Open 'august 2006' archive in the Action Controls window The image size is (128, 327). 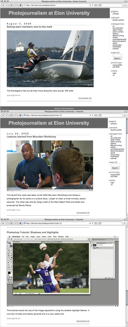coord(117,65)
